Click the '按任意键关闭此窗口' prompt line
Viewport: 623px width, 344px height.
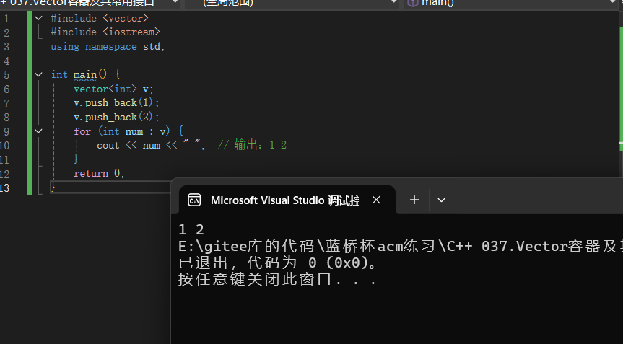click(x=276, y=279)
